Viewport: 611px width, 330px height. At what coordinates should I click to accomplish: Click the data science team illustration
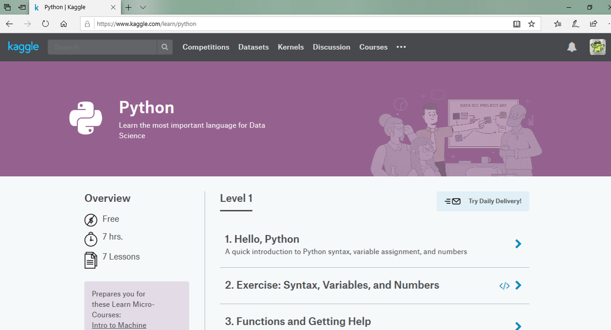pos(456,133)
